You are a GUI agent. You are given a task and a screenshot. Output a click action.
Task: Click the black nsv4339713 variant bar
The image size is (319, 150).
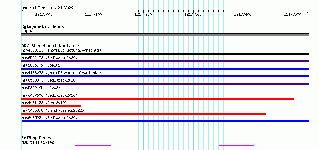pyautogui.click(x=165, y=54)
